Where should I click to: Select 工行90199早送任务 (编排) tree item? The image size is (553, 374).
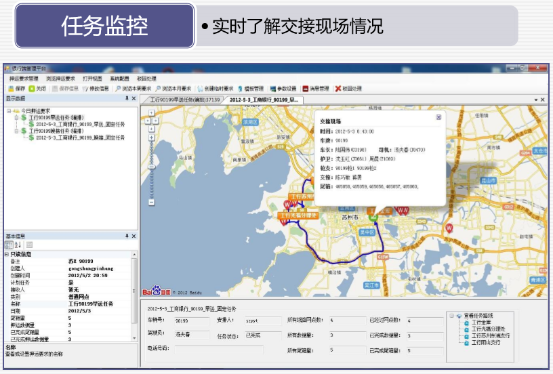[56, 117]
